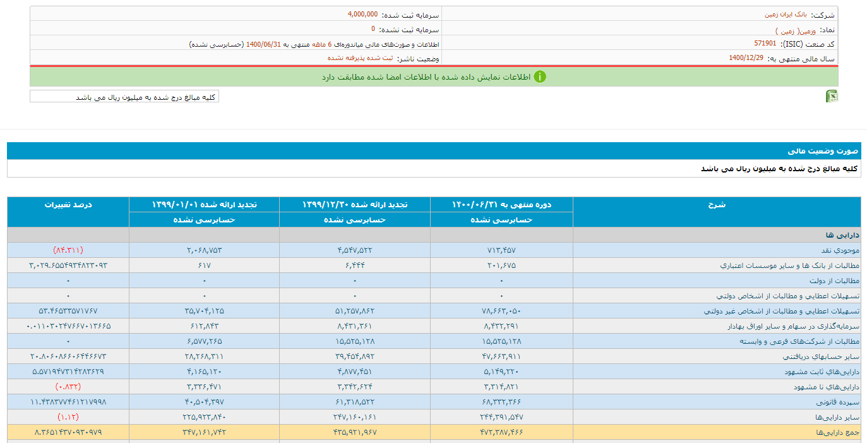Image resolution: width=867 pixels, height=443 pixels.
Task: Click the تجدید ارائه شده ۱۳۹۹/۱۲/۳۰ column header
Action: click(x=354, y=205)
